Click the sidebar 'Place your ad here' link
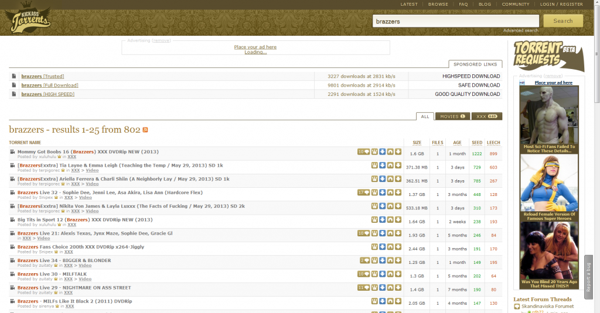 [x=553, y=82]
